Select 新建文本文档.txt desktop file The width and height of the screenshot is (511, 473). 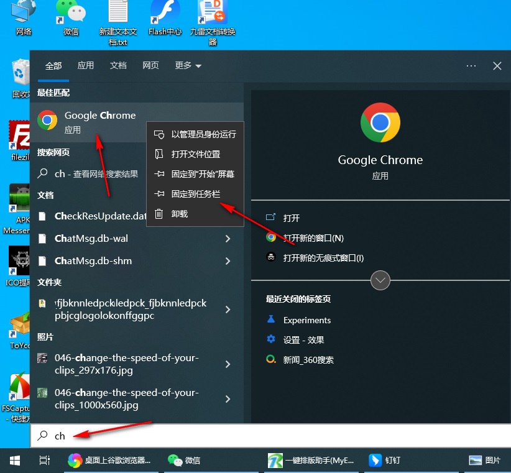pyautogui.click(x=118, y=23)
